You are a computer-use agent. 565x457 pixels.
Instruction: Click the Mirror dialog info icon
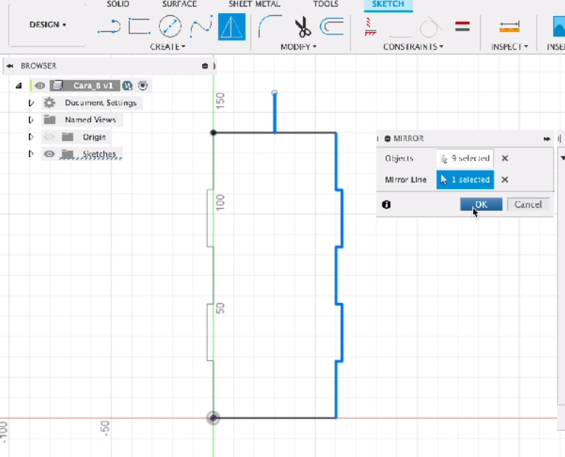click(386, 205)
